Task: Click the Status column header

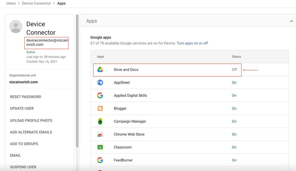Action: tap(236, 57)
